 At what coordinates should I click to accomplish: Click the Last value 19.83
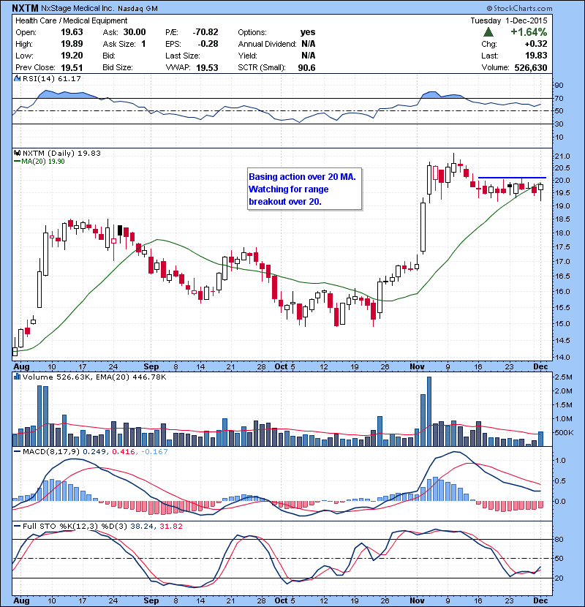(x=536, y=56)
